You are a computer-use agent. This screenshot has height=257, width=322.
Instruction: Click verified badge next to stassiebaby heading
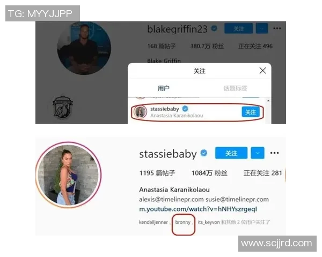pyautogui.click(x=204, y=153)
